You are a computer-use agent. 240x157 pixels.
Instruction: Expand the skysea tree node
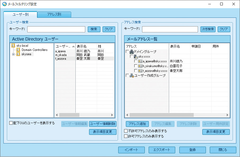pos(13,54)
